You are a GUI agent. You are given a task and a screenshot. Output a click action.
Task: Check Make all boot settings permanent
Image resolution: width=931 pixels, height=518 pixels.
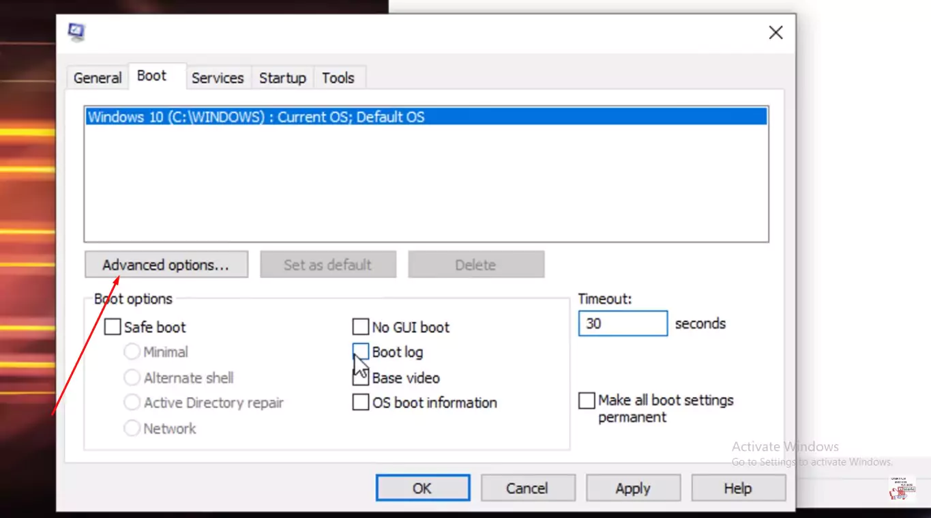point(587,401)
